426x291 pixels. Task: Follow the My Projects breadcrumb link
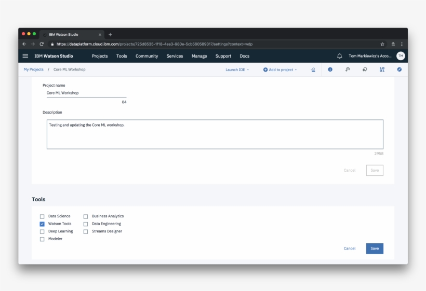(x=33, y=70)
